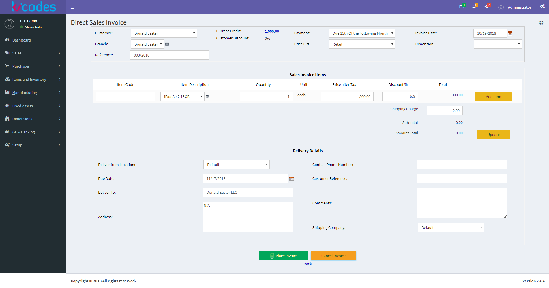Click the Add Item button
Screen dimensions: 549x288
[493, 97]
